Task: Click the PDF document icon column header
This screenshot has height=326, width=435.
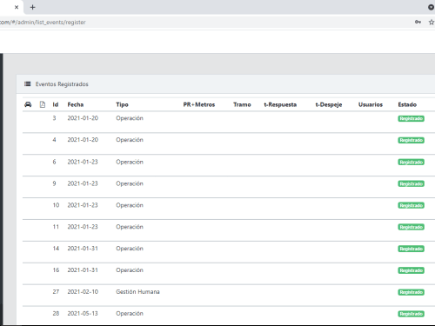Action: (x=43, y=104)
